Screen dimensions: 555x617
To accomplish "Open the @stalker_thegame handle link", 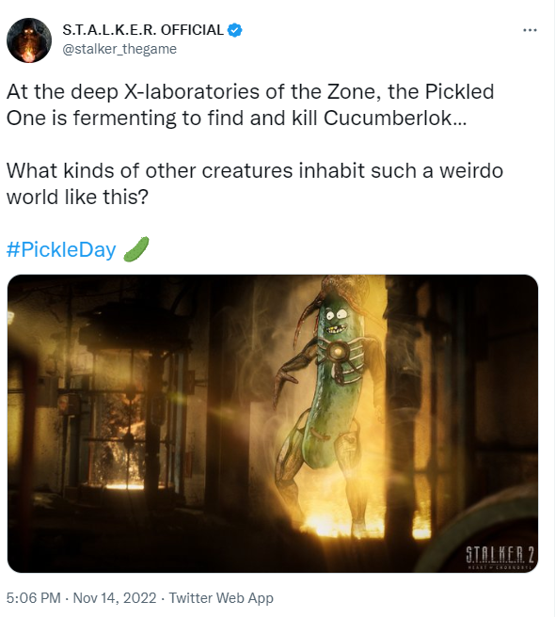I will click(119, 49).
